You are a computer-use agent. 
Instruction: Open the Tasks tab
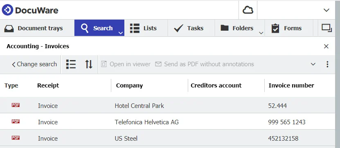[x=189, y=28]
